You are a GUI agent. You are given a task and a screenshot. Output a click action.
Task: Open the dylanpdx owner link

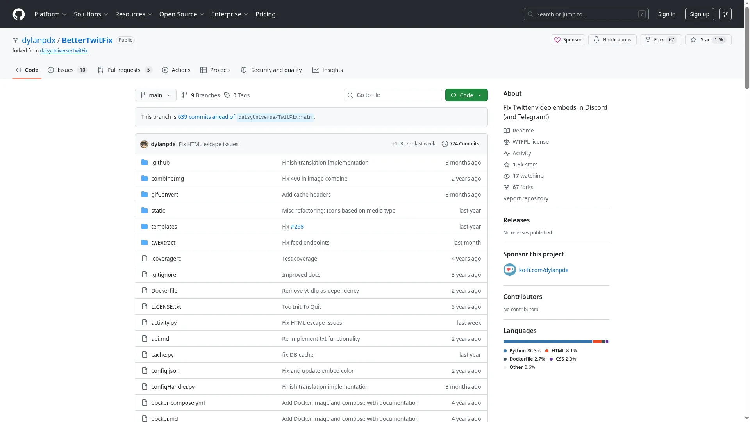39,40
